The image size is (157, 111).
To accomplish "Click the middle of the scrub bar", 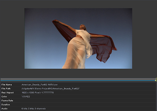I will coord(78,80).
